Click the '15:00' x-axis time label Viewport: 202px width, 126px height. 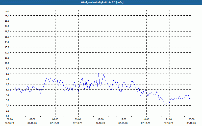[x=124, y=119]
